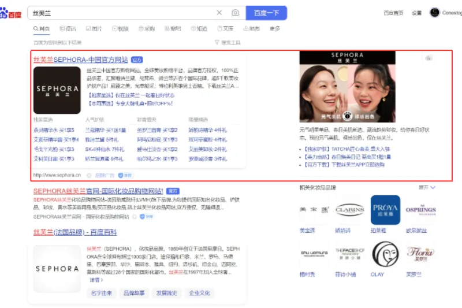This screenshot has height=308, width=462.
Task: Switch to the 地图 tab
Action: (251, 28)
